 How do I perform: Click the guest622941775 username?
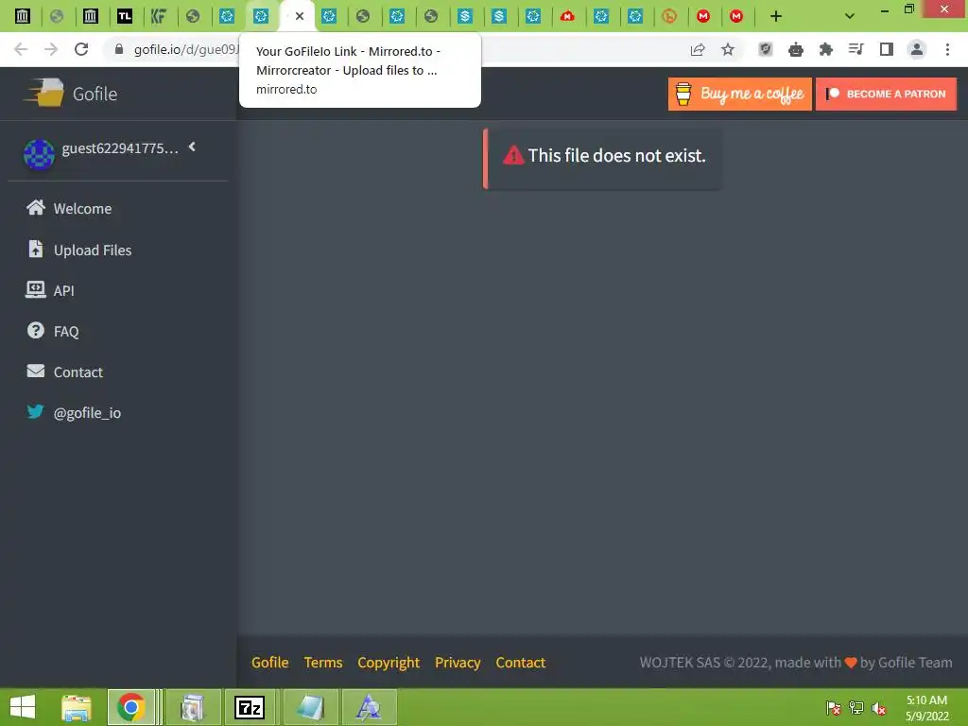(x=120, y=148)
